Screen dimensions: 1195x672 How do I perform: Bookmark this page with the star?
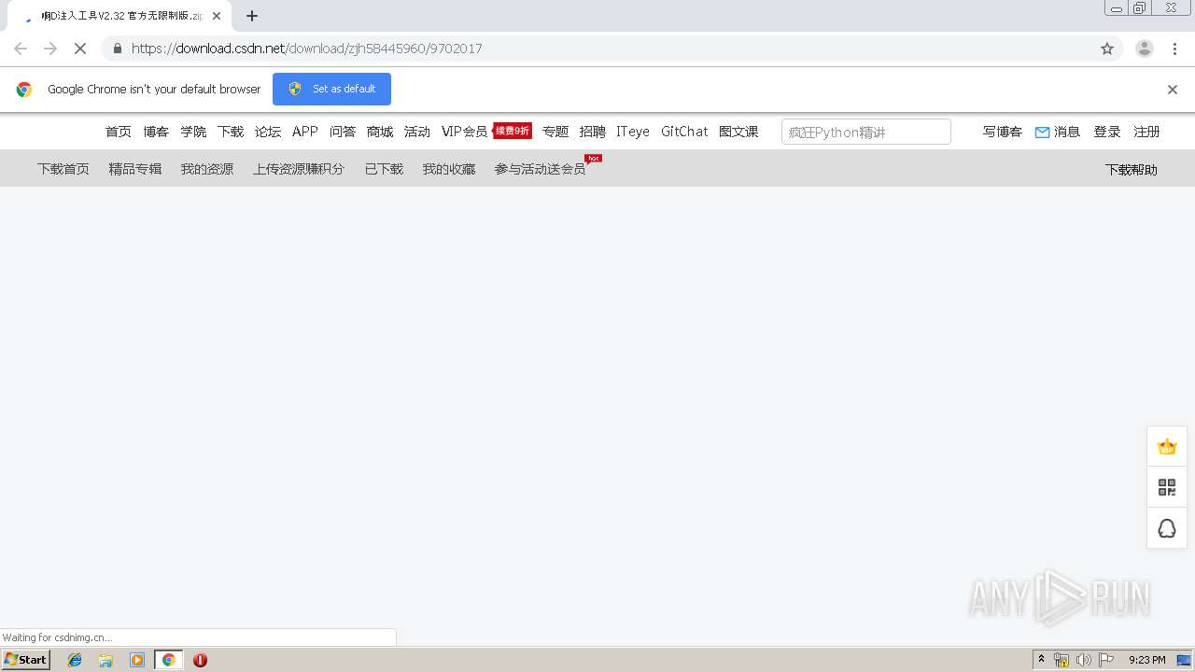1107,49
